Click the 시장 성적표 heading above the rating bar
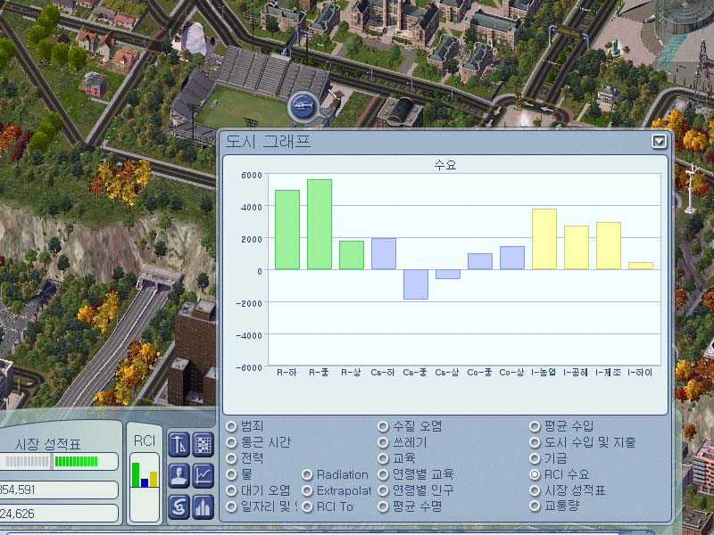This screenshot has width=714, height=535. coord(48,444)
